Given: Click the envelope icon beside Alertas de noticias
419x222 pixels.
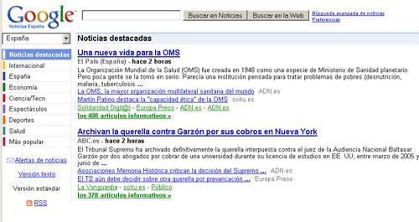Looking at the screenshot, I should point(10,161).
